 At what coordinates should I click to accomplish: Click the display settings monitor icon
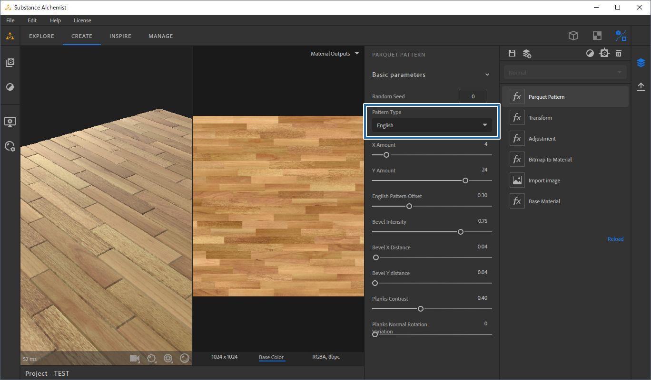click(x=10, y=122)
